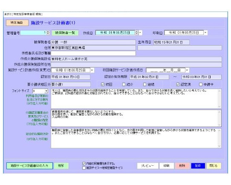Click the 住所 address field
Screen dimensions: 231x185
(93, 48)
